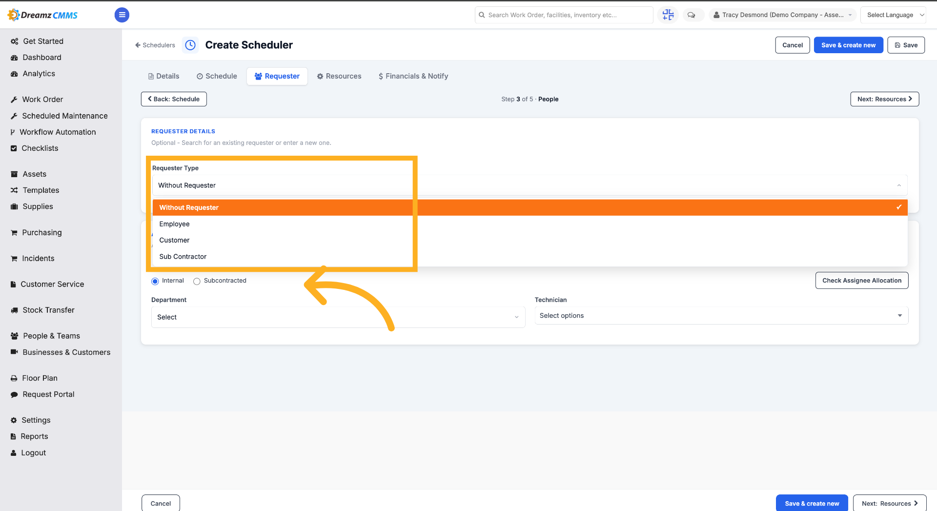937x511 pixels.
Task: Switch to Financials & Notify tab
Action: click(x=413, y=76)
